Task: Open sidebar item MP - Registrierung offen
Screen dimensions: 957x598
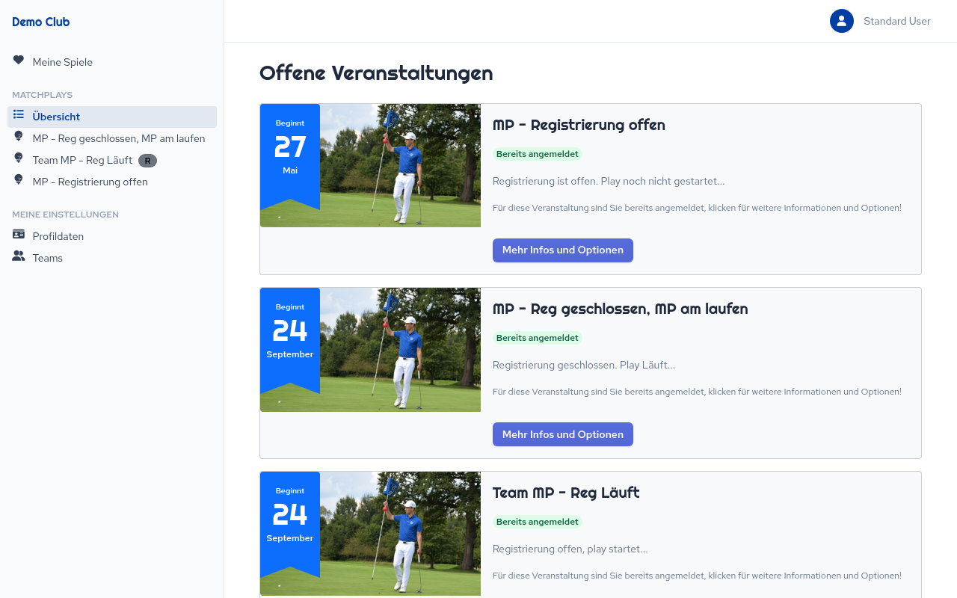Action: tap(112, 182)
